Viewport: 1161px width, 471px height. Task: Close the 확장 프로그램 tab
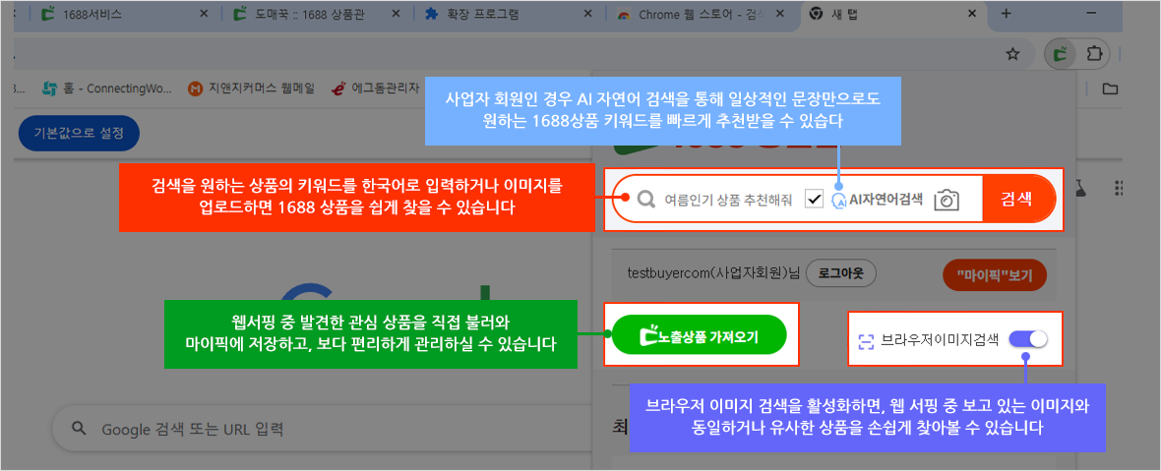pos(587,14)
